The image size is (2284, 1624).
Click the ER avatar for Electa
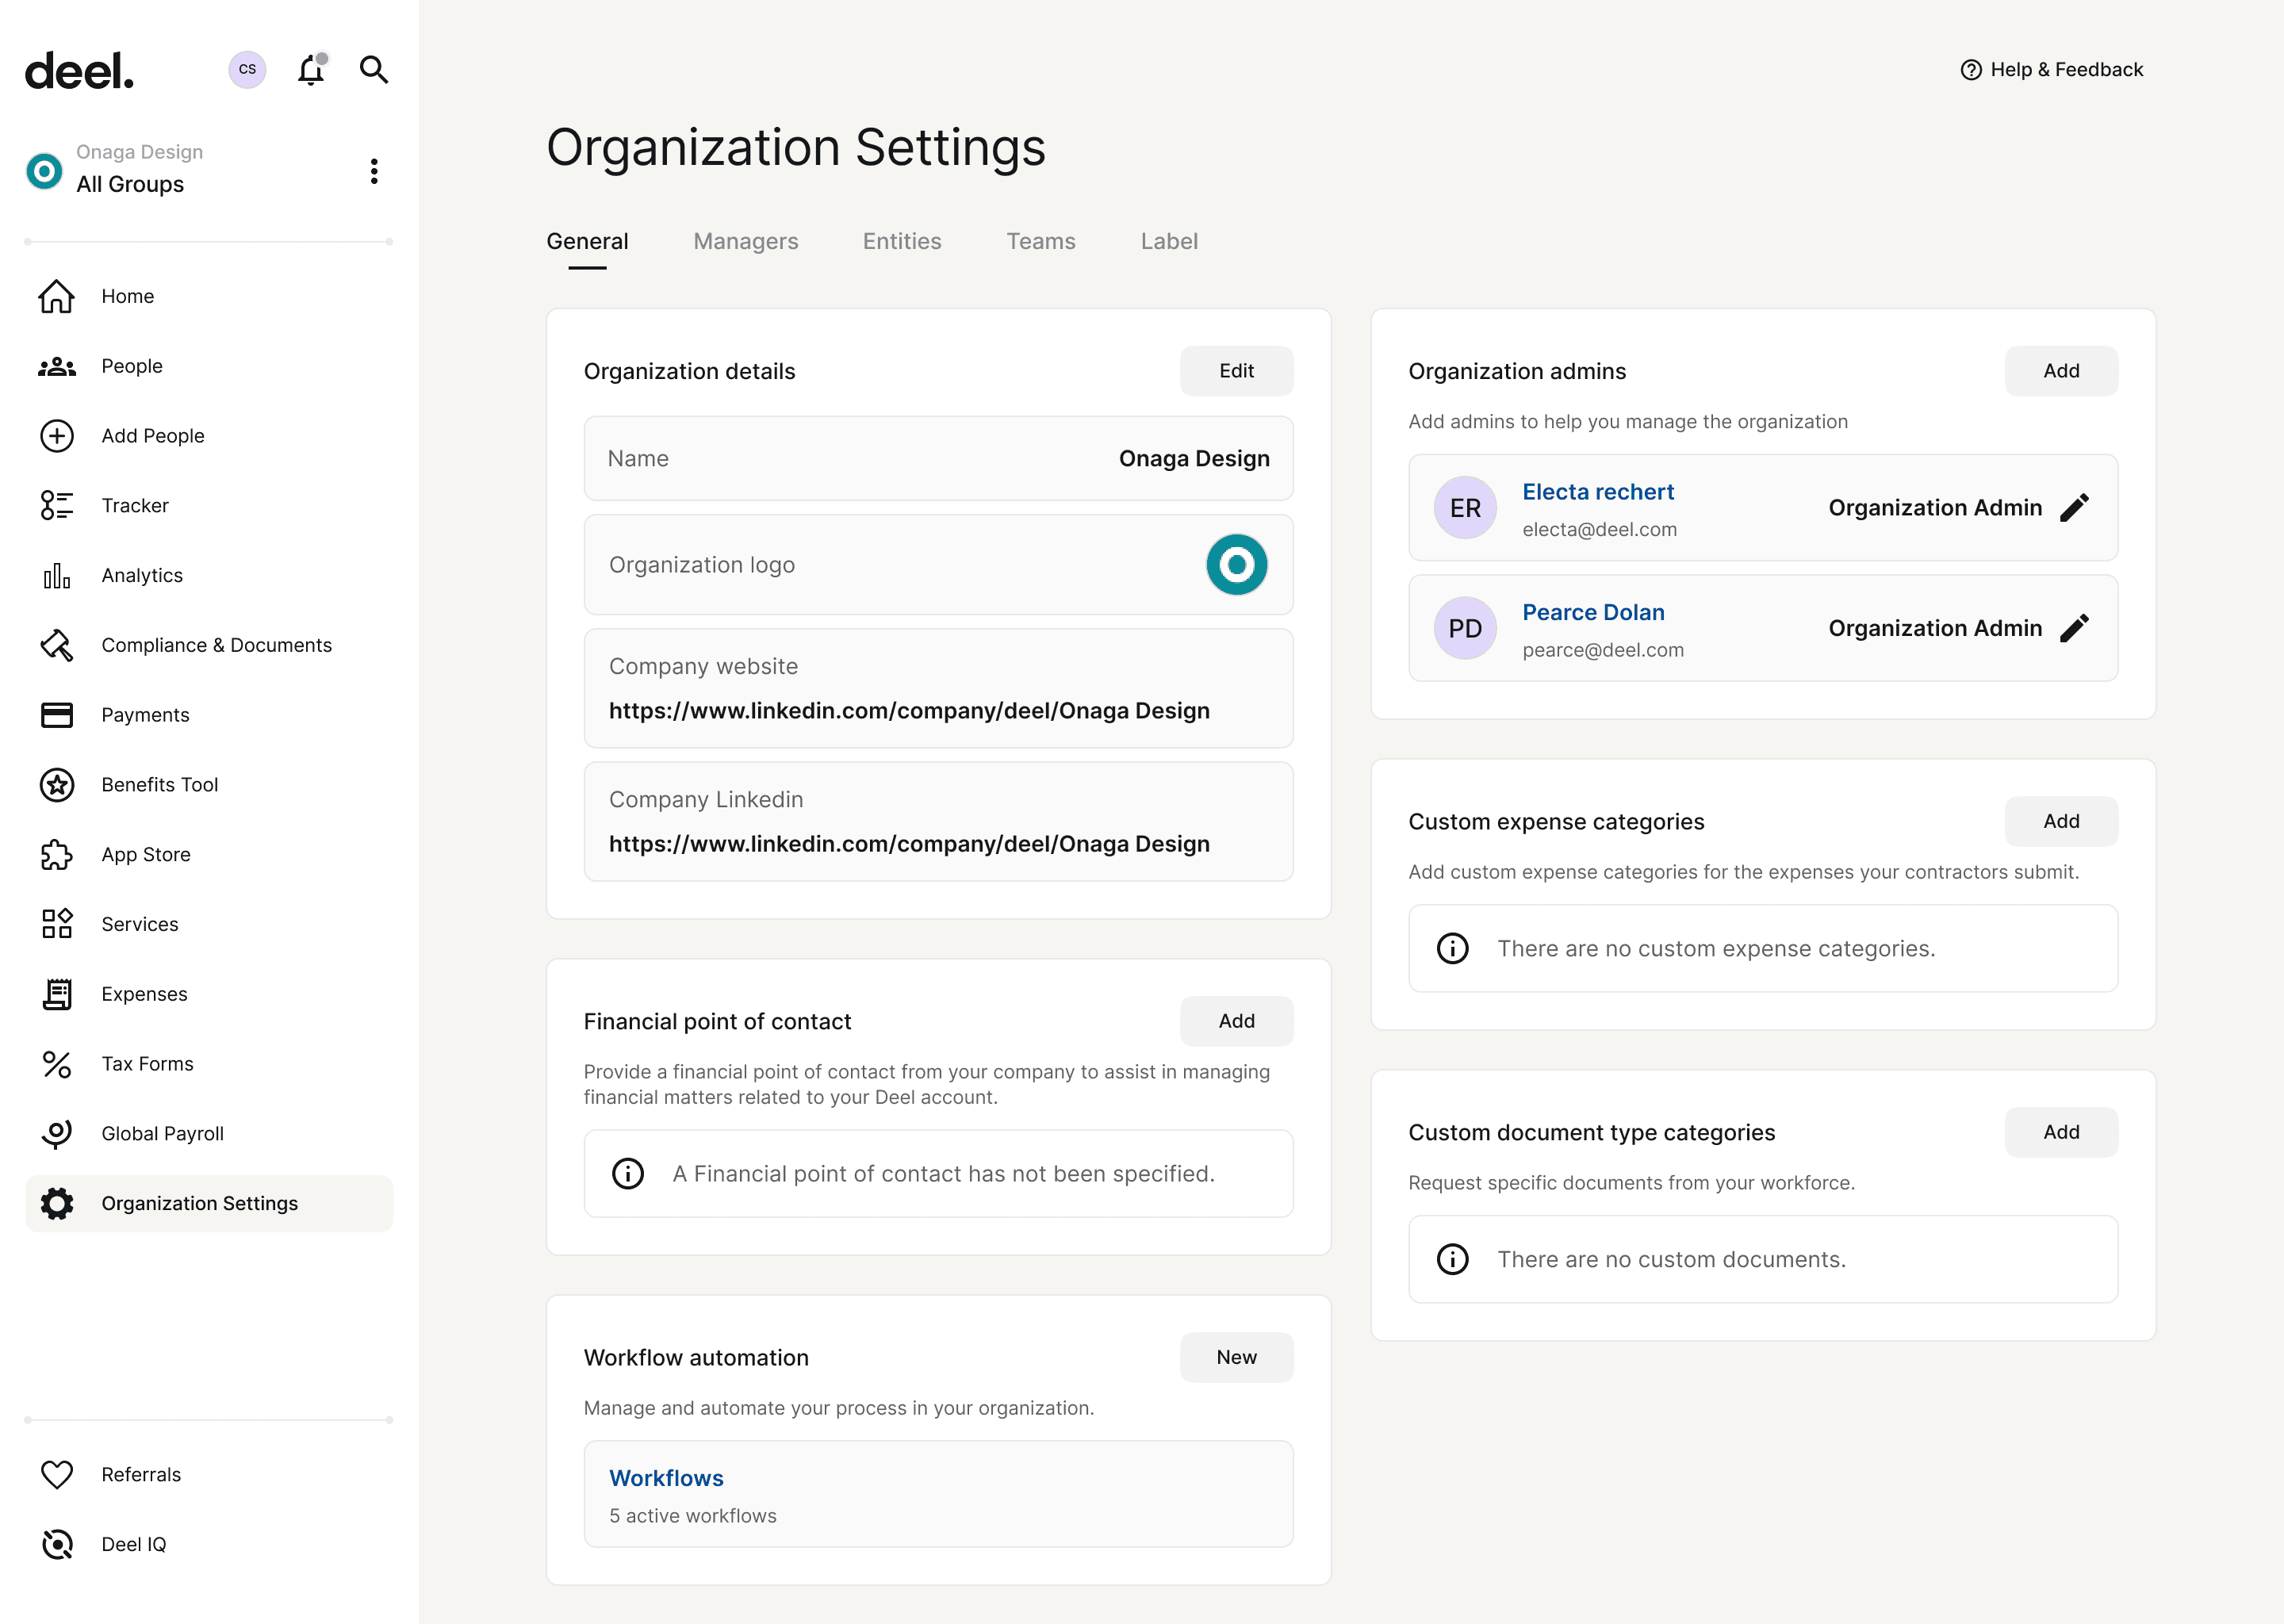point(1465,508)
